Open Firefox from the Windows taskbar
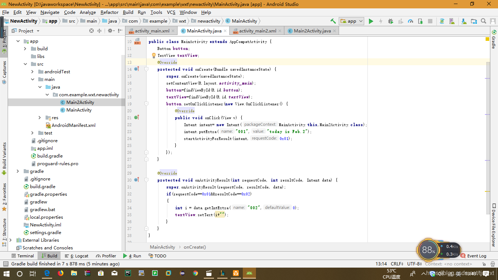Viewport: 498px width, 280px height. pyautogui.click(x=61, y=273)
